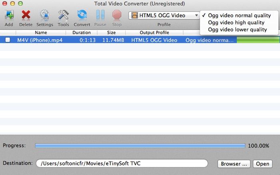Select Ogg video normal quality option

pos(239,16)
